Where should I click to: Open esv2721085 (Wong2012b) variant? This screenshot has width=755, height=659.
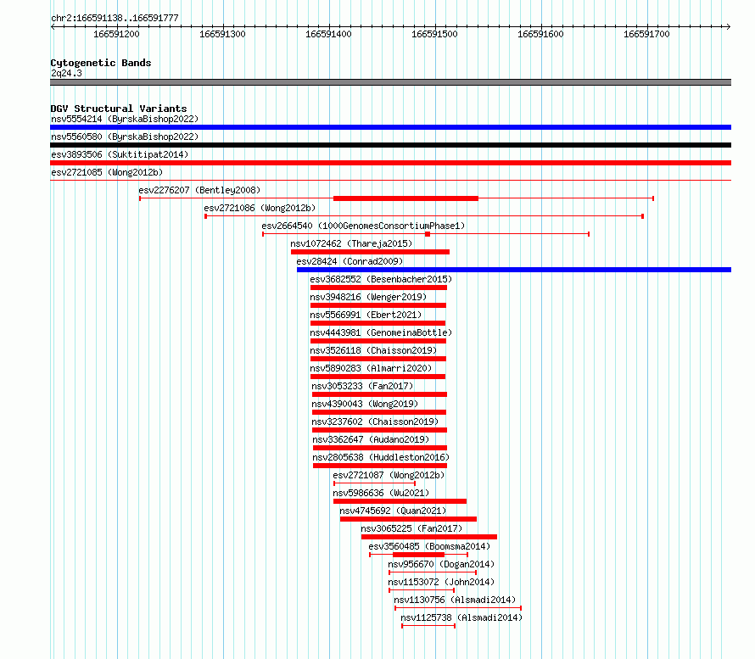coord(107,172)
